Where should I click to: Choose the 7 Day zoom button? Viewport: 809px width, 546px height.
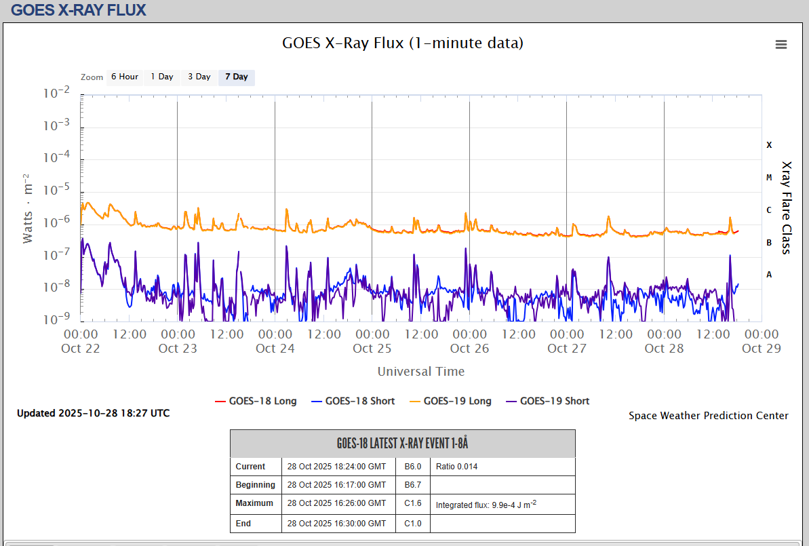click(237, 77)
